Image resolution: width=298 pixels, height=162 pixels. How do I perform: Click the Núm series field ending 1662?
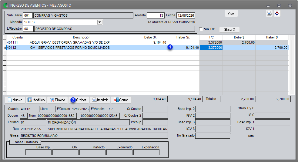pyautogui.click(x=57, y=116)
